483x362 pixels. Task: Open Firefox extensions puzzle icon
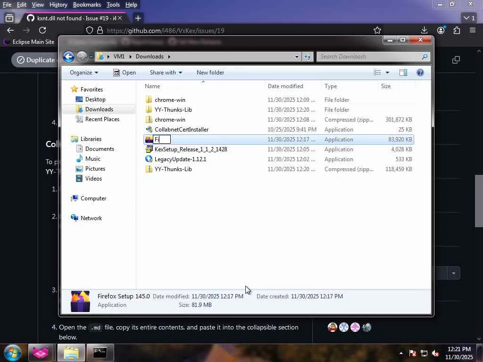click(x=457, y=30)
